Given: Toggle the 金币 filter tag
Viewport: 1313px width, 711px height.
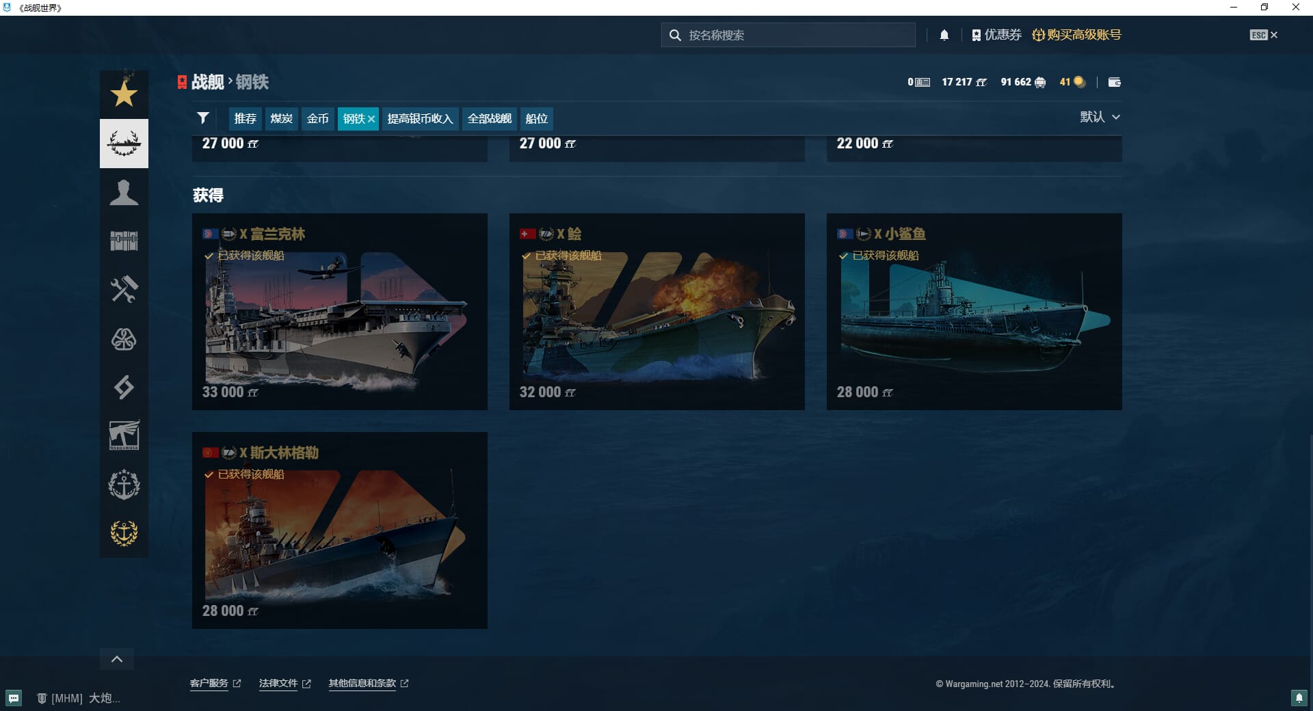Looking at the screenshot, I should tap(317, 118).
